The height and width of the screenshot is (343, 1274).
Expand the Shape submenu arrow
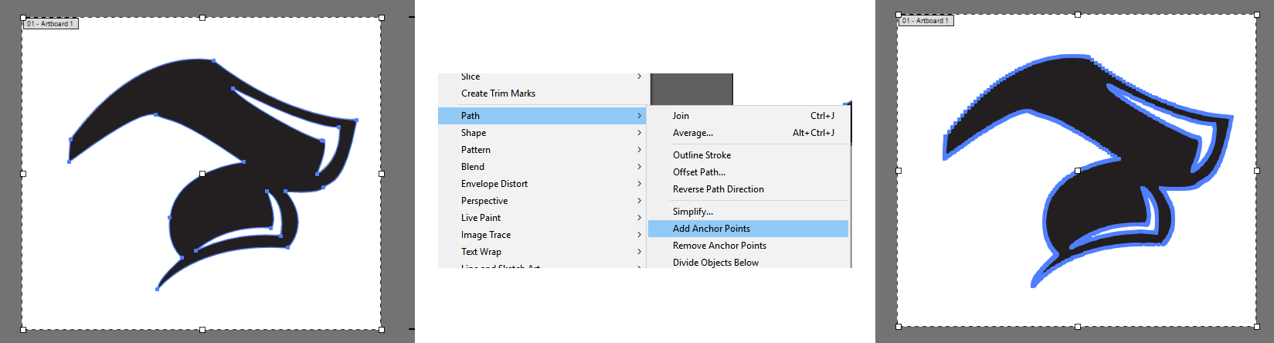[x=639, y=133]
